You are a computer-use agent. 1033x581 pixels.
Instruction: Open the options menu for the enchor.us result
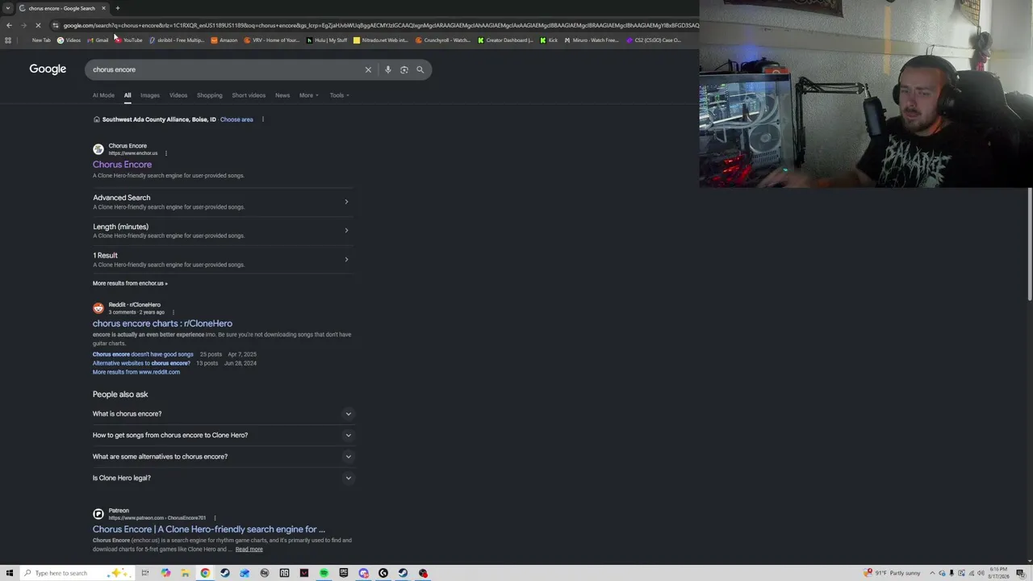[166, 153]
